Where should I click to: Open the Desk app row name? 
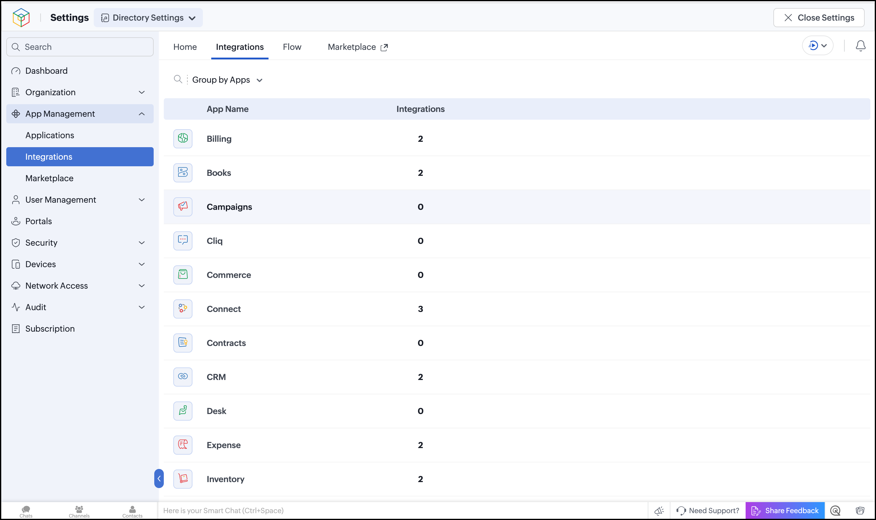pyautogui.click(x=216, y=411)
